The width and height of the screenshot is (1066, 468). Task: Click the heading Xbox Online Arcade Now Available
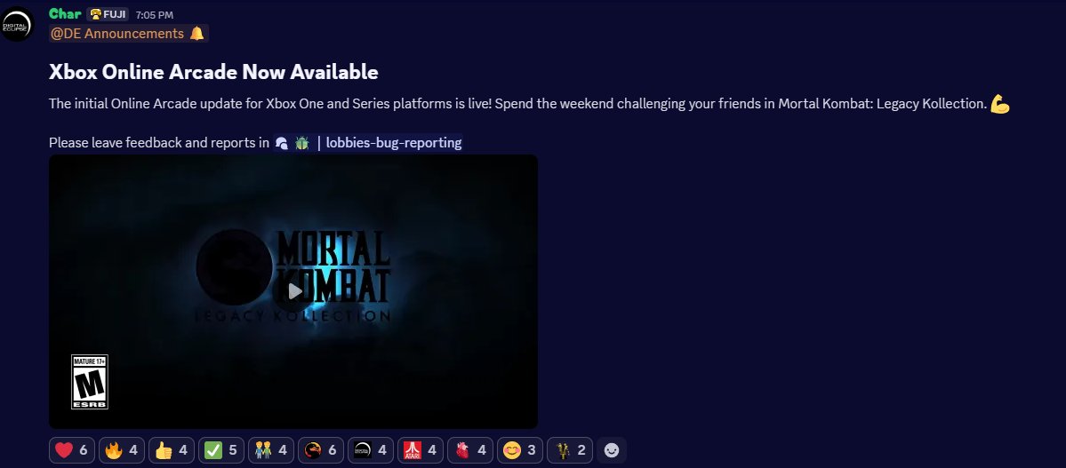213,71
